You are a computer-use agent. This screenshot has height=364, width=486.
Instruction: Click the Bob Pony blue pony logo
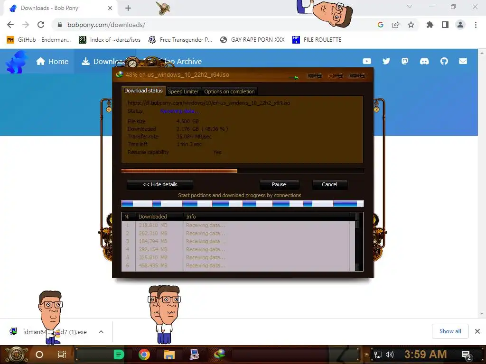point(16,62)
